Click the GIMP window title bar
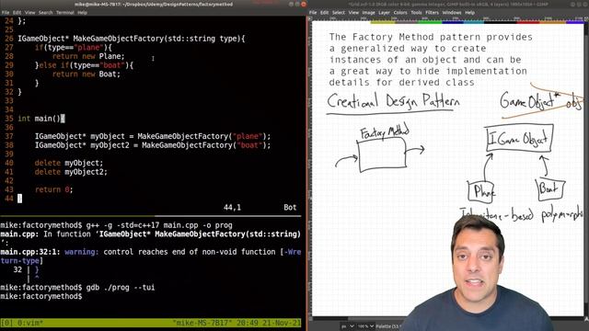This screenshot has width=589, height=331. (448, 4)
